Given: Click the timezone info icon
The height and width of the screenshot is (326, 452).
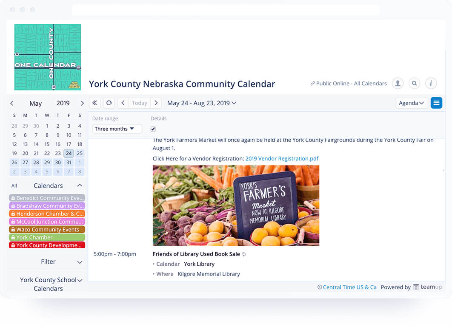Looking at the screenshot, I should (320, 287).
